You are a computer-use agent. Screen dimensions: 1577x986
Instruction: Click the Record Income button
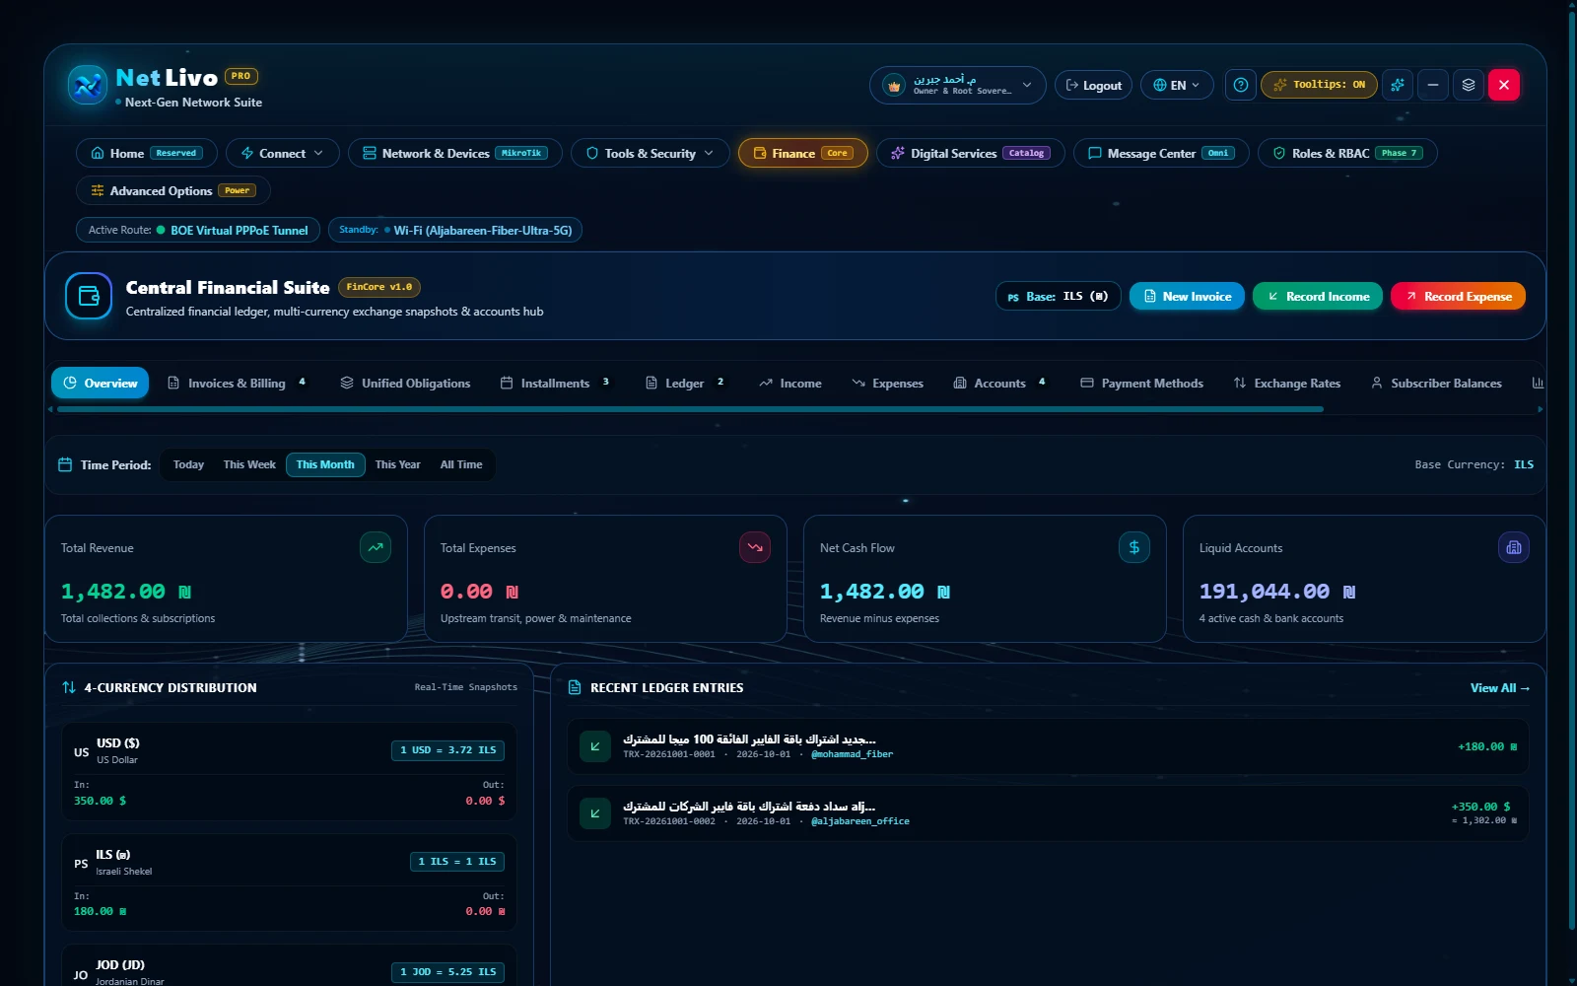(x=1318, y=296)
